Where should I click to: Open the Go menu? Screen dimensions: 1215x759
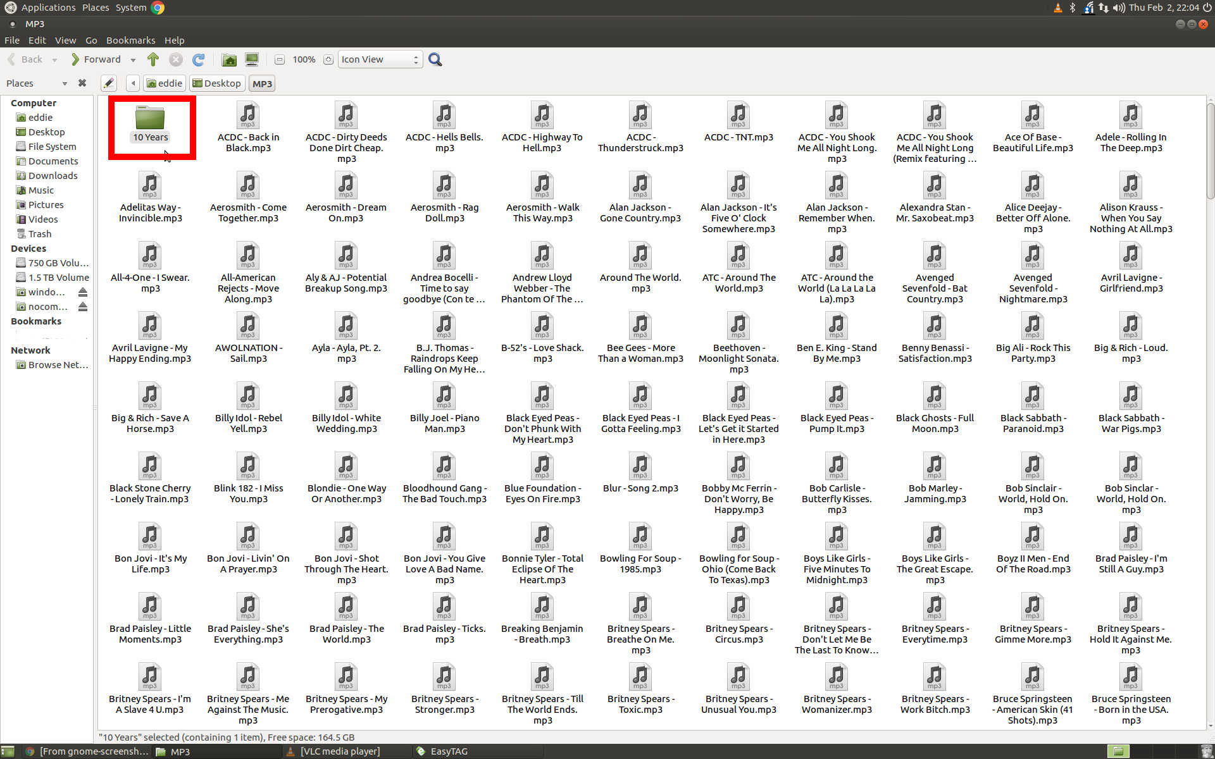pos(91,40)
